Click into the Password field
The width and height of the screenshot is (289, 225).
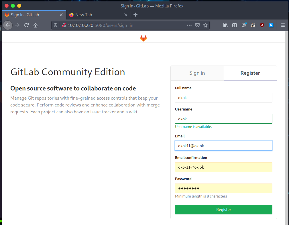(224, 188)
